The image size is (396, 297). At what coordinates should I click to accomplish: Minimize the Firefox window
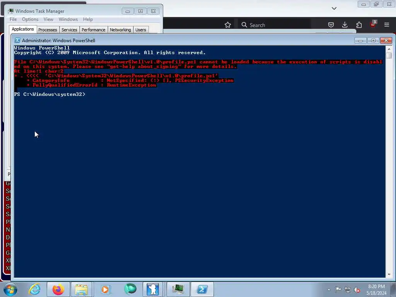[364, 4]
